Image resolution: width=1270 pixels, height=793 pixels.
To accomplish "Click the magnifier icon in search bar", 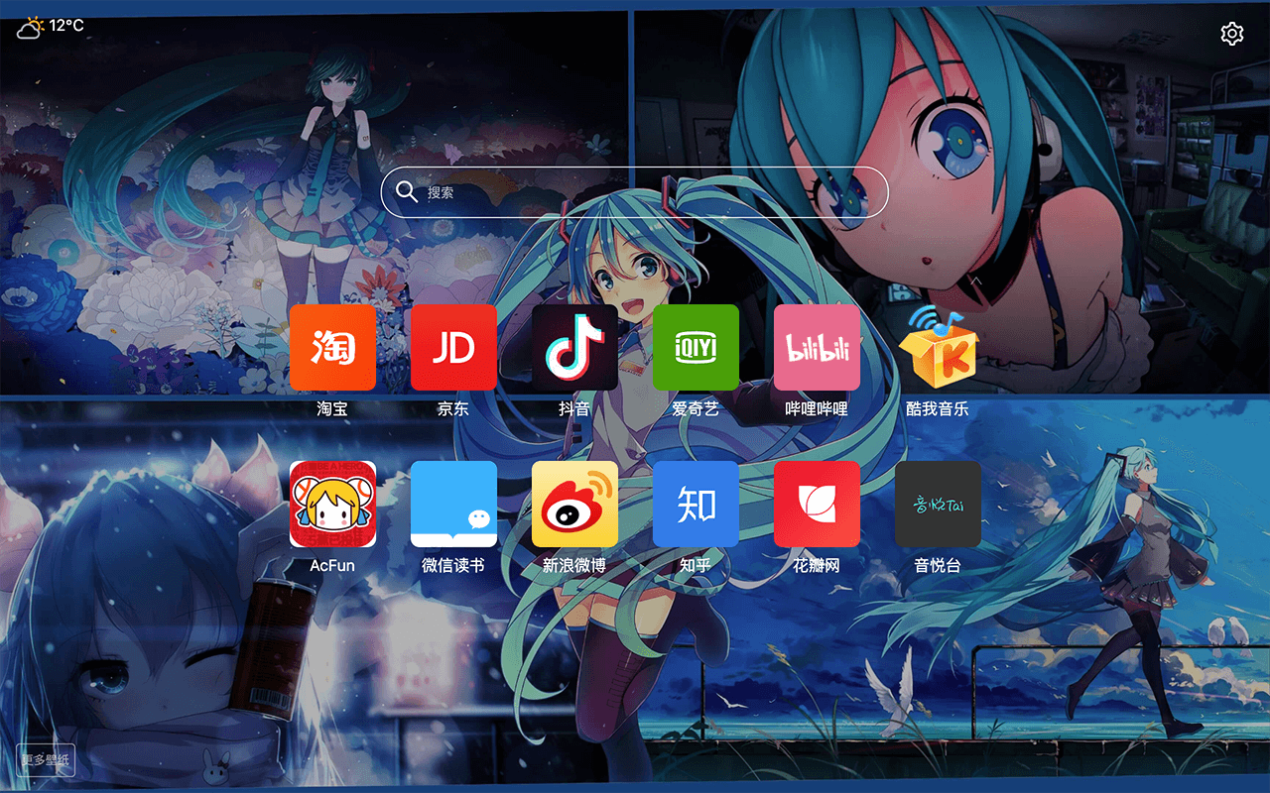I will pyautogui.click(x=406, y=191).
